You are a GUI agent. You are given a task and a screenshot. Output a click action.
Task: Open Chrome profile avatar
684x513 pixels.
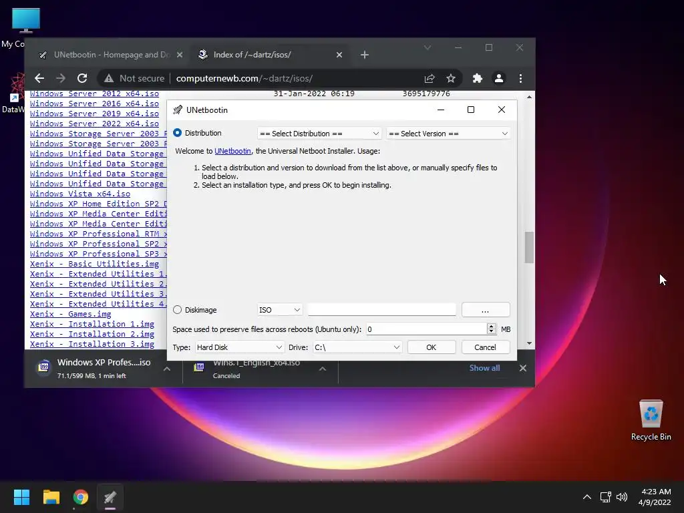point(498,79)
